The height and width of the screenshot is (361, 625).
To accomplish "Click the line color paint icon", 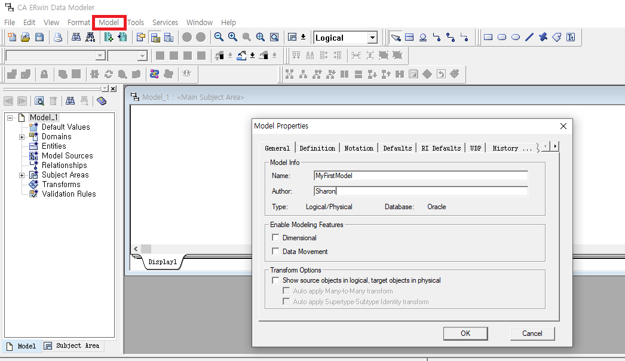I will [241, 56].
